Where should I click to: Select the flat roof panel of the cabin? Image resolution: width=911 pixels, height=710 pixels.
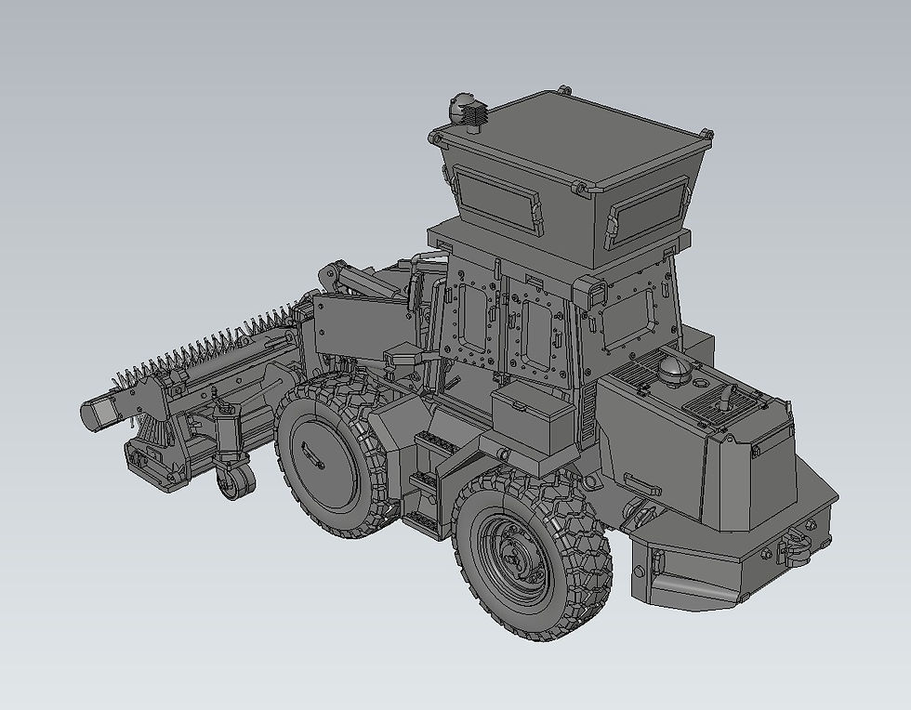575,138
